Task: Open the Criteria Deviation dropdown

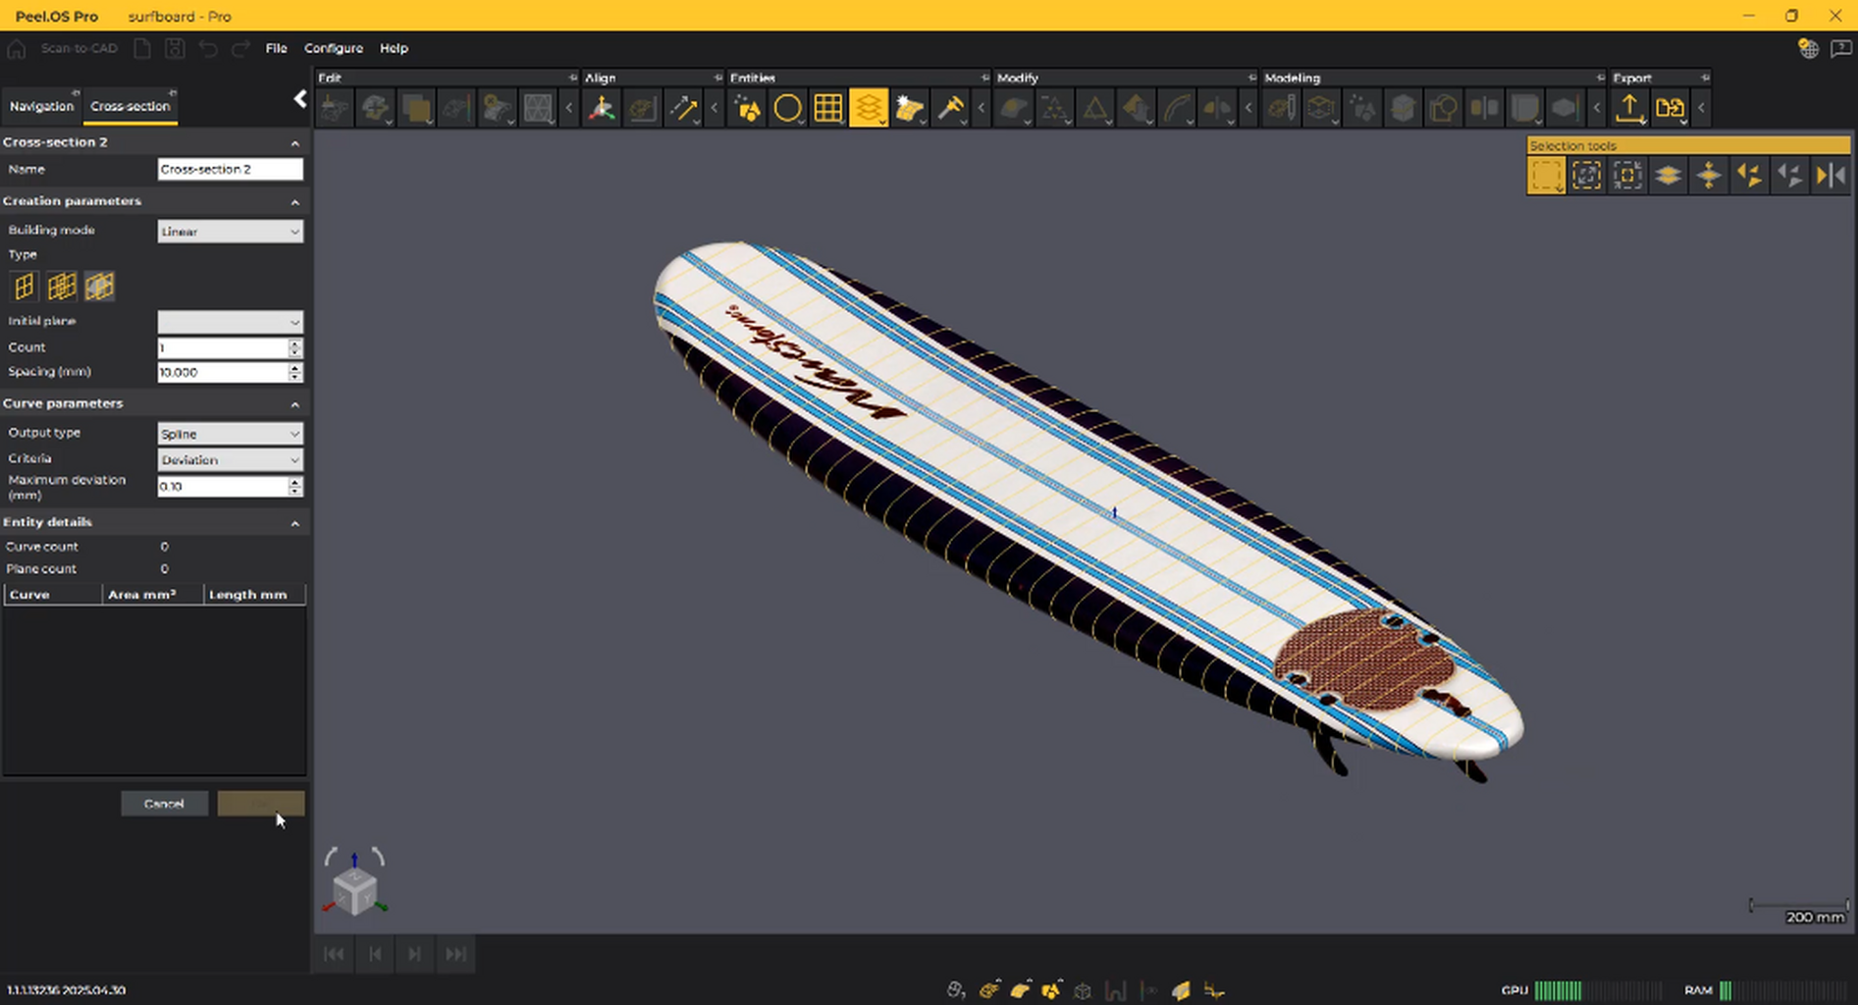Action: coord(230,460)
